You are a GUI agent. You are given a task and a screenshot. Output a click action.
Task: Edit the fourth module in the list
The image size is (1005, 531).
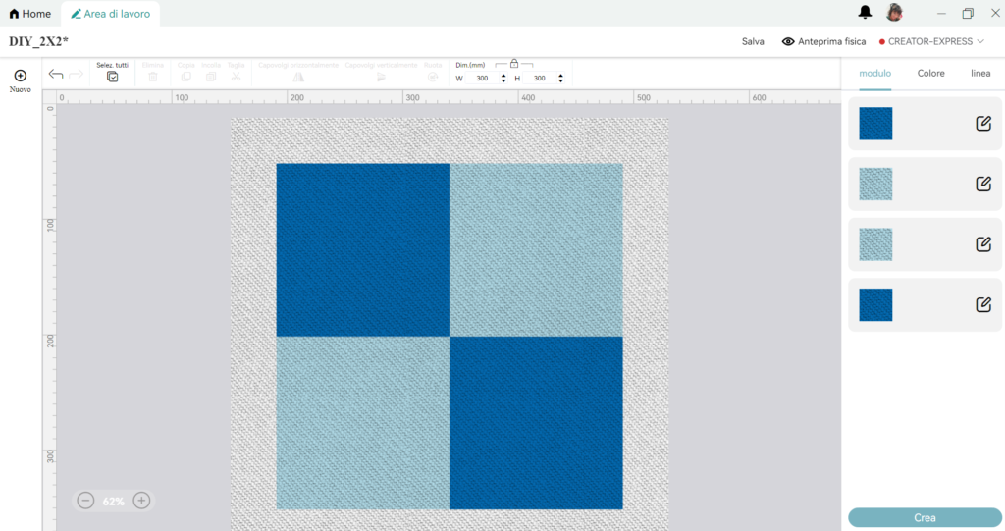tap(982, 304)
